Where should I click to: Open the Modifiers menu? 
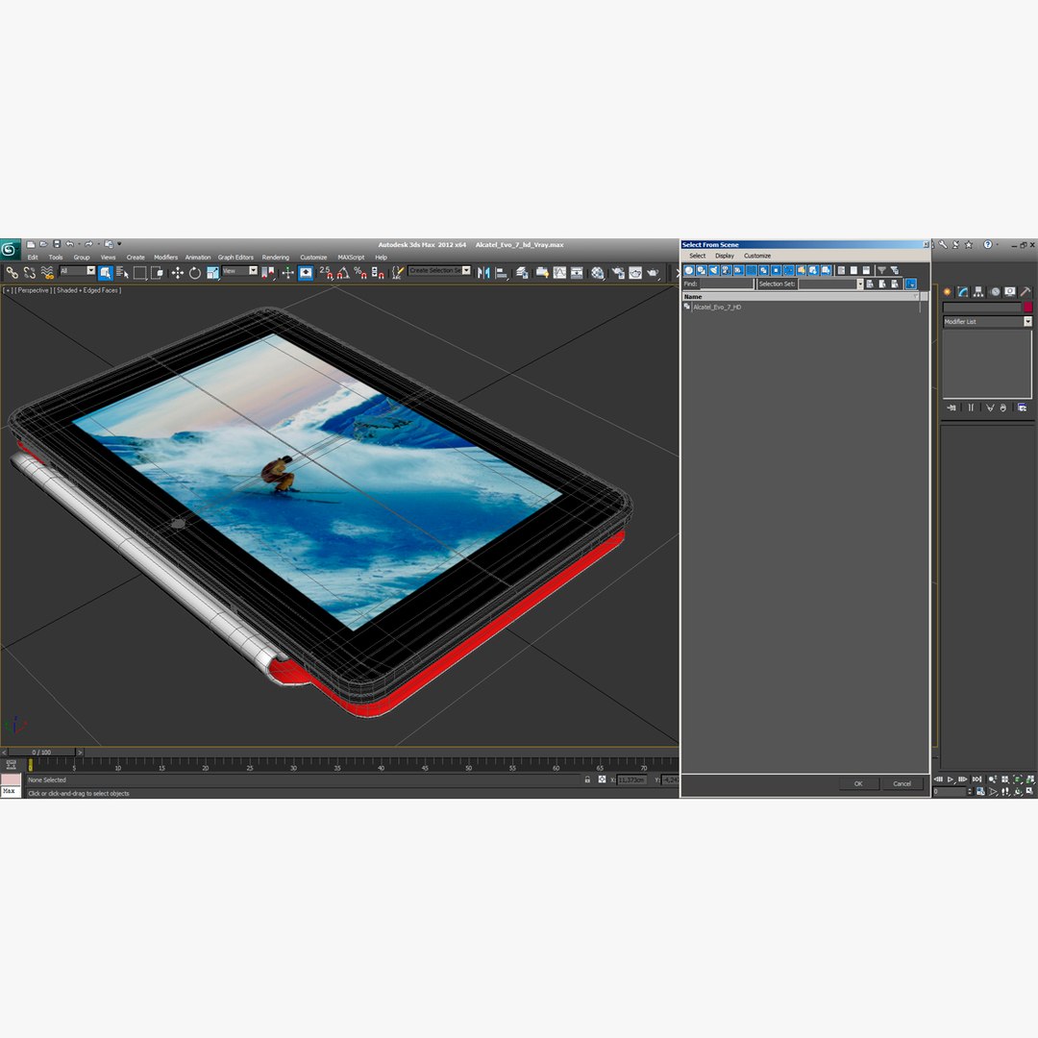(x=165, y=258)
